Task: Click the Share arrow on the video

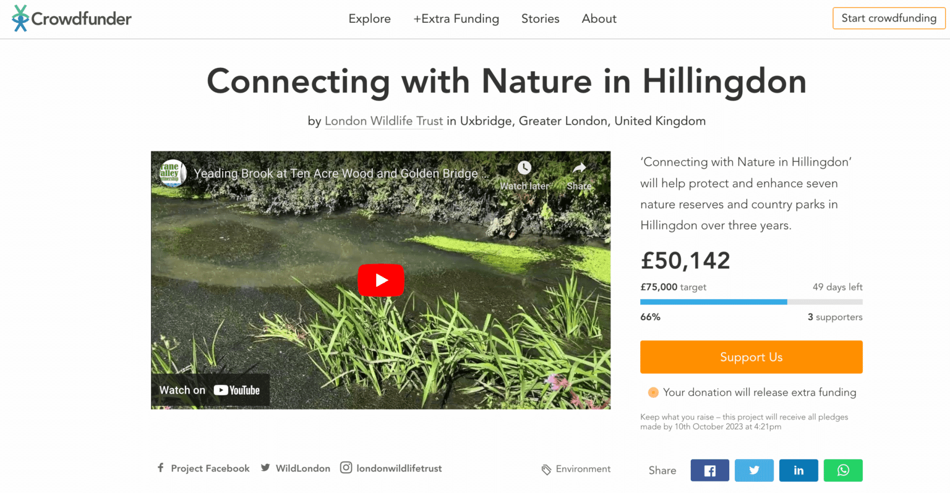Action: click(579, 167)
